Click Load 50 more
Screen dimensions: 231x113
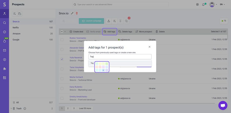pyautogui.click(x=85, y=108)
